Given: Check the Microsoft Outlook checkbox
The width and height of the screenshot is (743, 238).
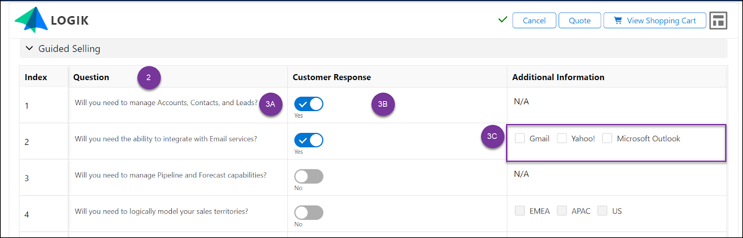Looking at the screenshot, I should pyautogui.click(x=607, y=138).
